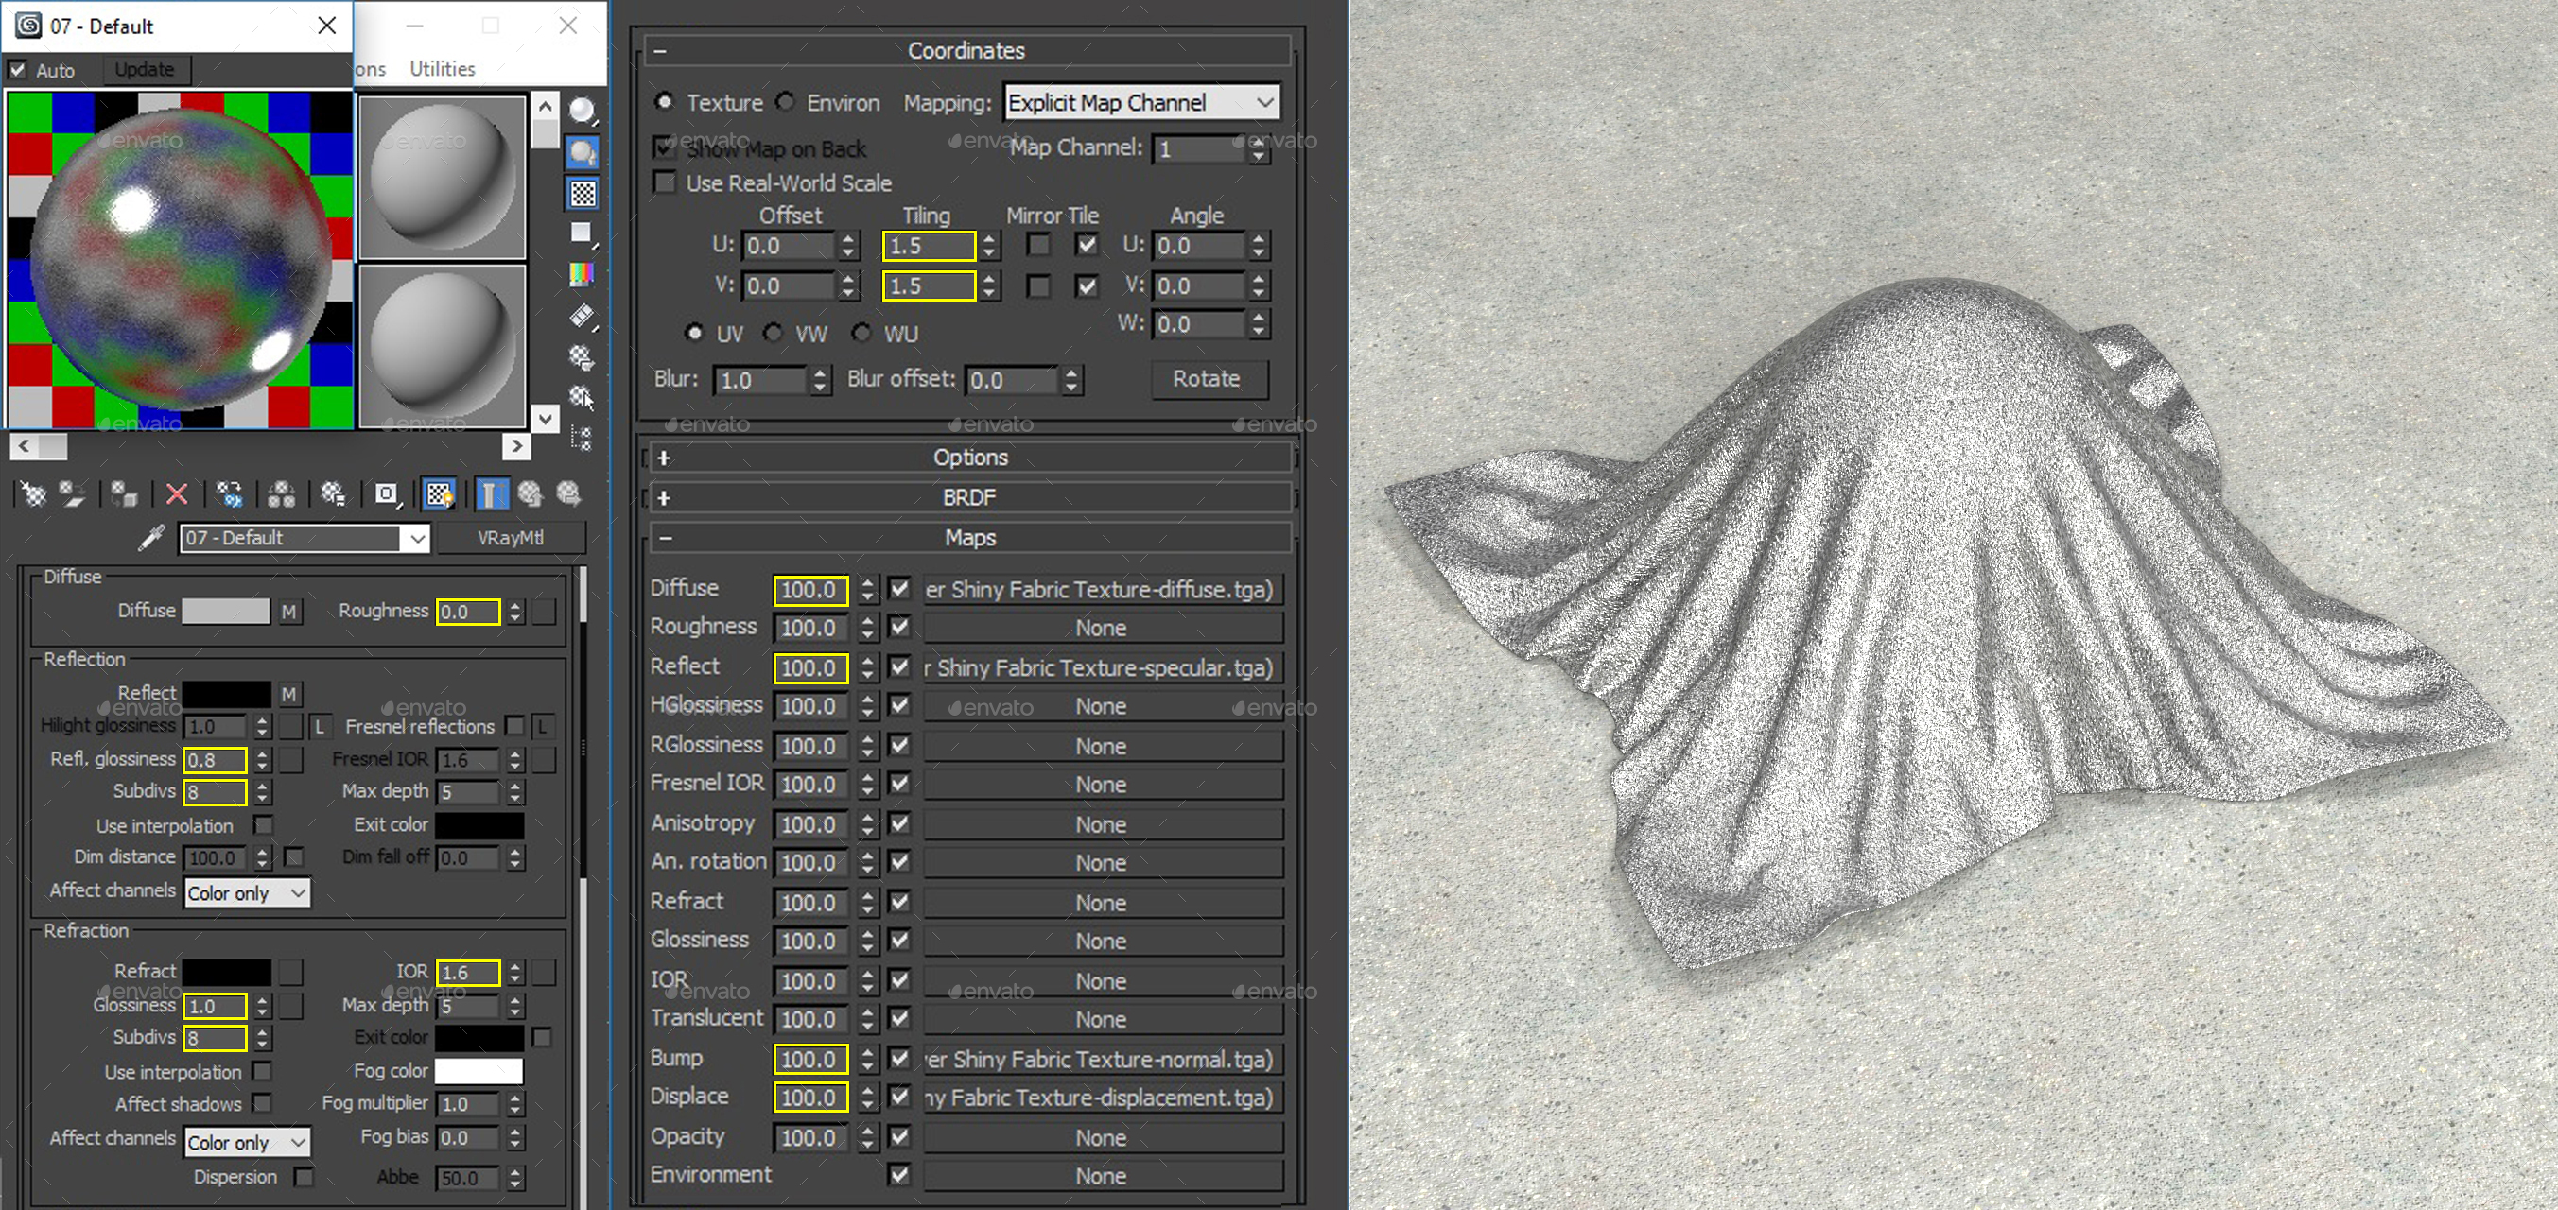Enable Use Real-World Scale checkbox
2558x1210 pixels.
point(665,182)
